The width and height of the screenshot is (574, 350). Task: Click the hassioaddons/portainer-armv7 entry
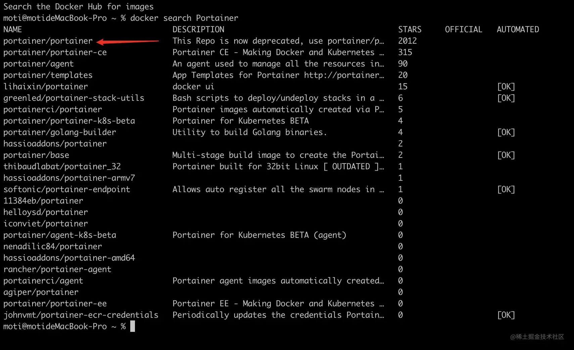tap(69, 178)
